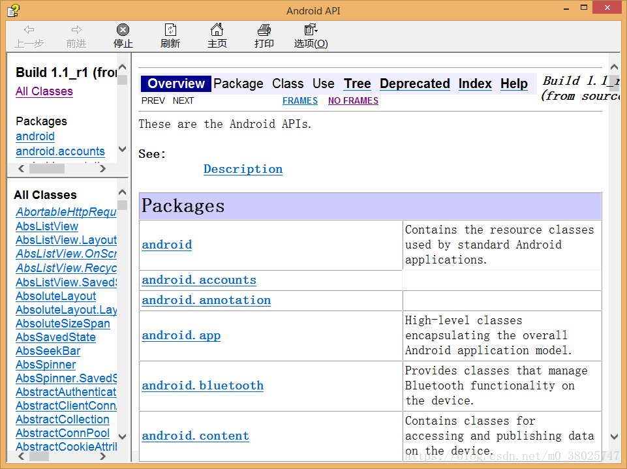Print the page with 打印 icon
Viewport: 627px width, 469px height.
264,29
